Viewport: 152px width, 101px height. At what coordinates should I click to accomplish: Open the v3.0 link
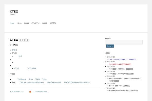click(x=20, y=56)
